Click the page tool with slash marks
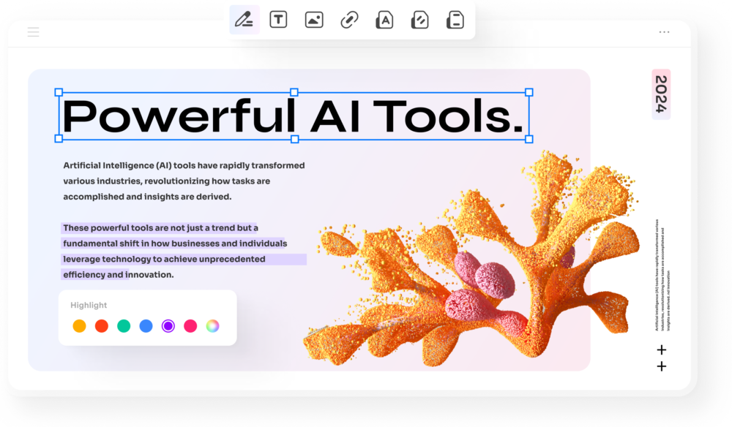732x427 pixels. point(419,20)
